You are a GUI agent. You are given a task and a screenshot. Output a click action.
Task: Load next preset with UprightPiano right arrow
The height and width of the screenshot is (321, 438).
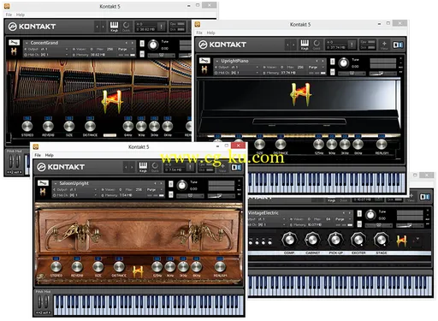pyautogui.click(x=323, y=61)
